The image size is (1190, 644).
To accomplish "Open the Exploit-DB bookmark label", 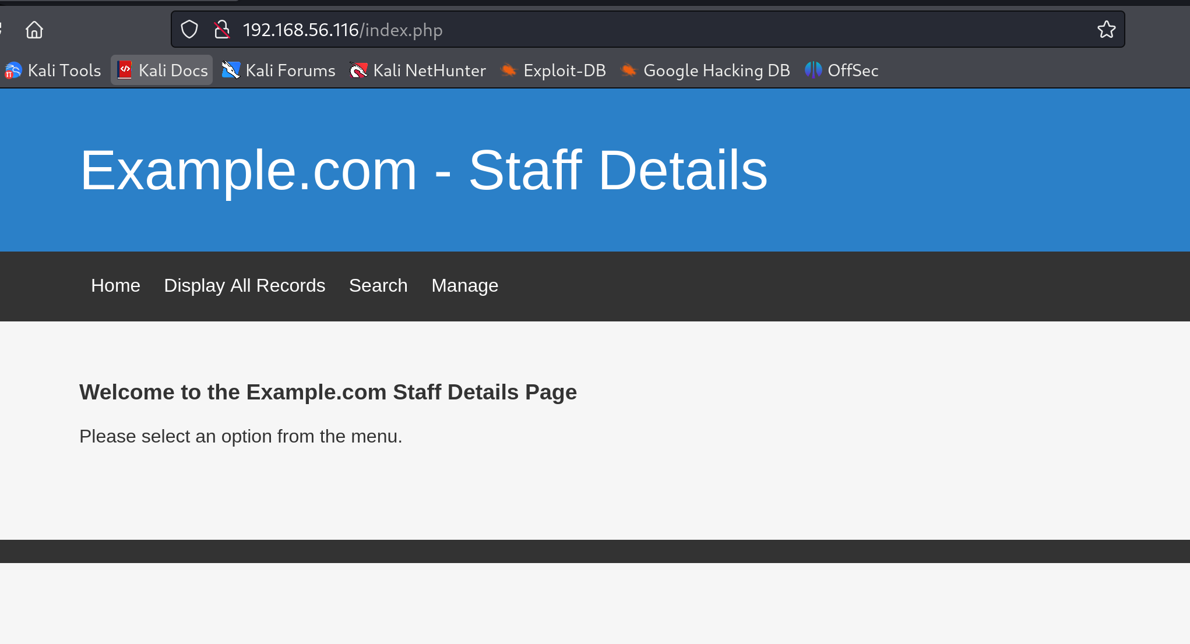I will tap(564, 70).
